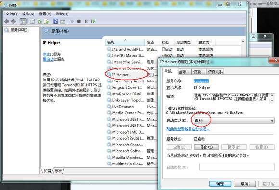Image resolution: width=279 pixels, height=190 pixels.
Task: Click gear icon beside Intel(R) Matrix St...
Action: [109, 55]
